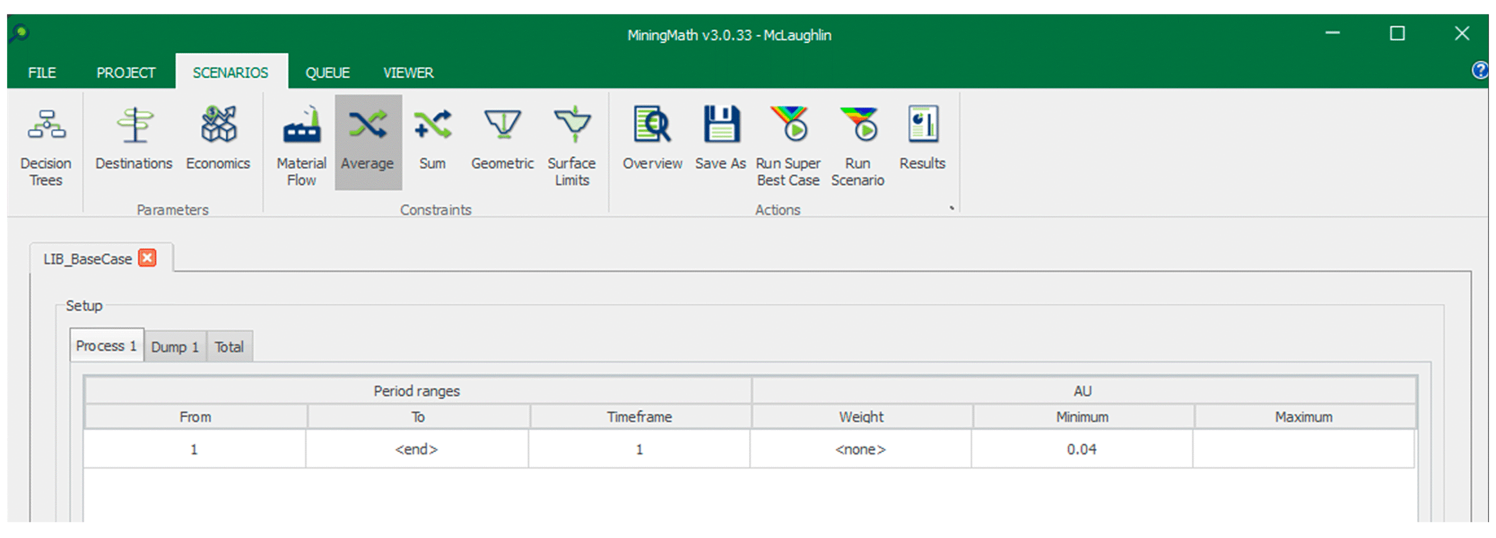Image resolution: width=1496 pixels, height=538 pixels.
Task: Click the AU Weight <none> cell
Action: point(860,449)
